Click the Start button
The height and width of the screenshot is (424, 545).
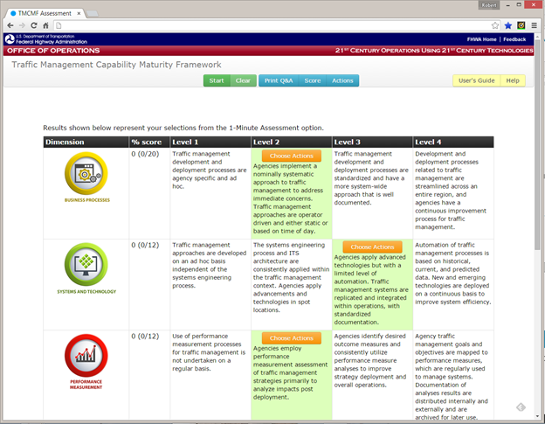pos(216,80)
